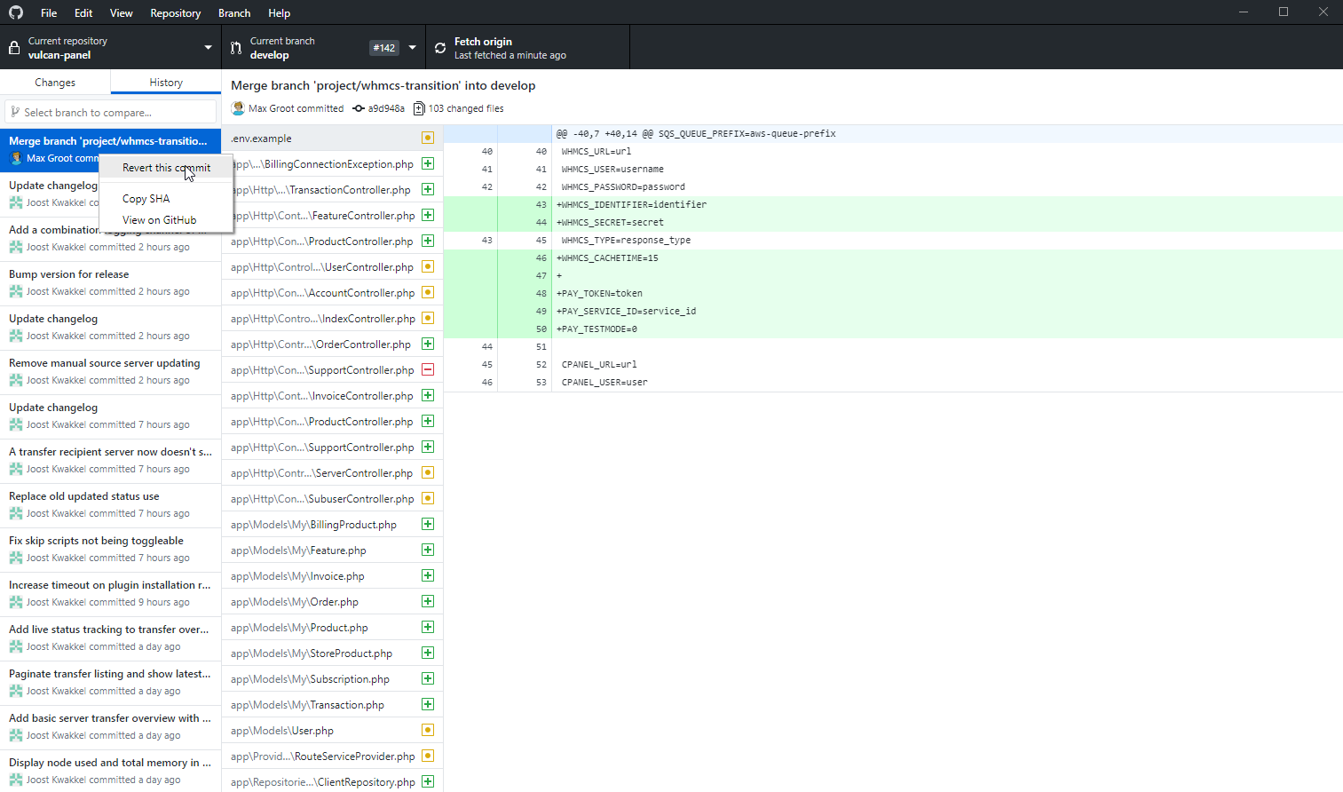This screenshot has width=1343, height=792.
Task: Click the modified status icon for .env.example
Action: [428, 138]
